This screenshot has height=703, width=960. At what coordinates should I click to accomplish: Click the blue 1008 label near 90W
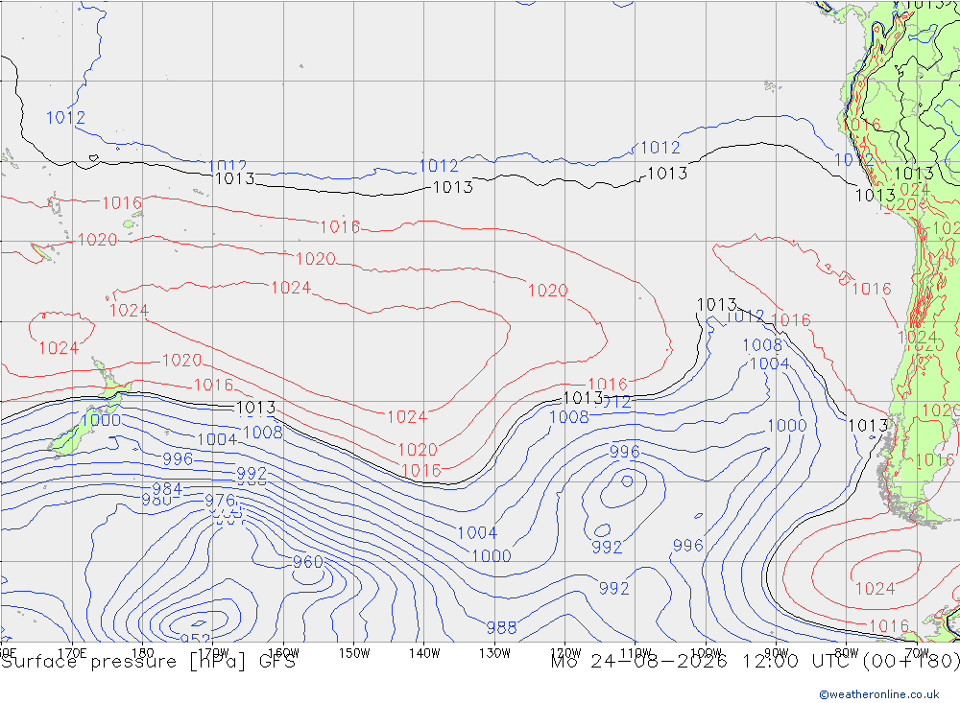[x=762, y=345]
